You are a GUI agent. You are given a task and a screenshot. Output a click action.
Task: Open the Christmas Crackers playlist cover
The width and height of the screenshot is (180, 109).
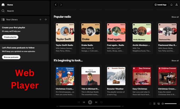tap(65, 76)
